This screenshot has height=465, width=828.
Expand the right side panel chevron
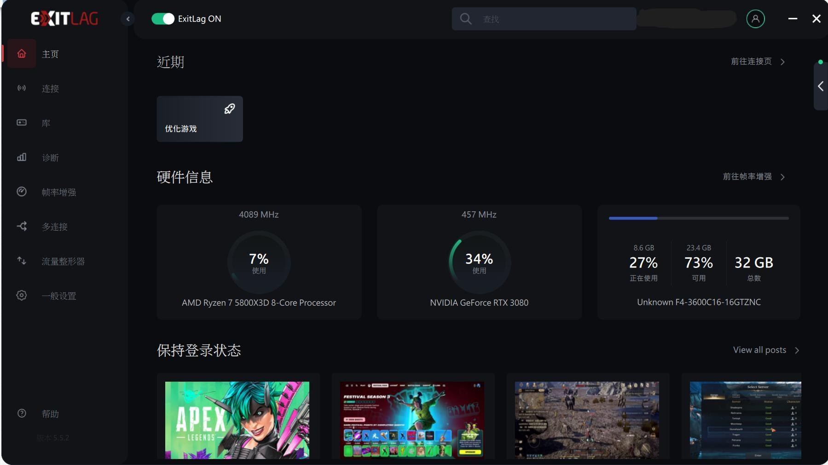click(821, 86)
